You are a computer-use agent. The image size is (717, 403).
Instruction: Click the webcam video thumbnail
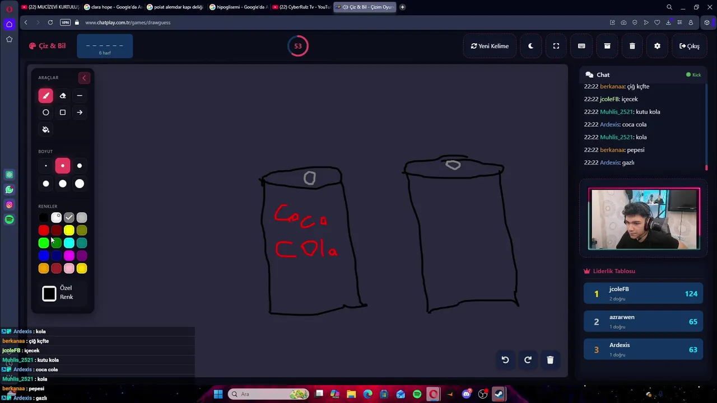(644, 219)
